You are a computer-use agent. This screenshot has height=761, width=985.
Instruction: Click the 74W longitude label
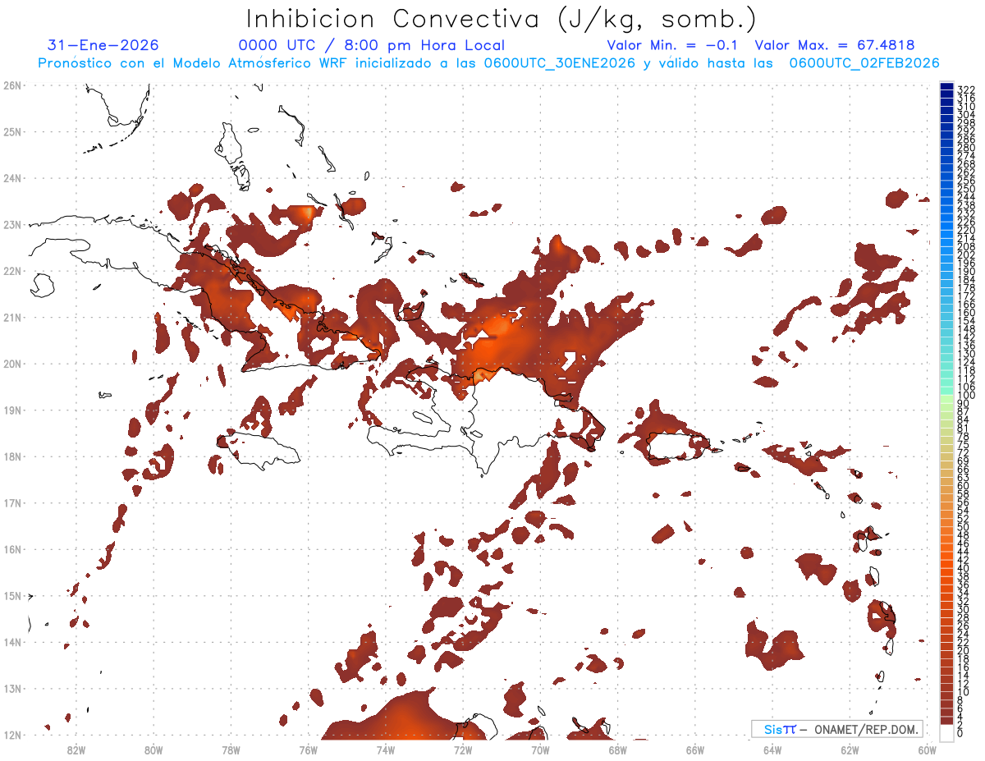click(x=386, y=750)
